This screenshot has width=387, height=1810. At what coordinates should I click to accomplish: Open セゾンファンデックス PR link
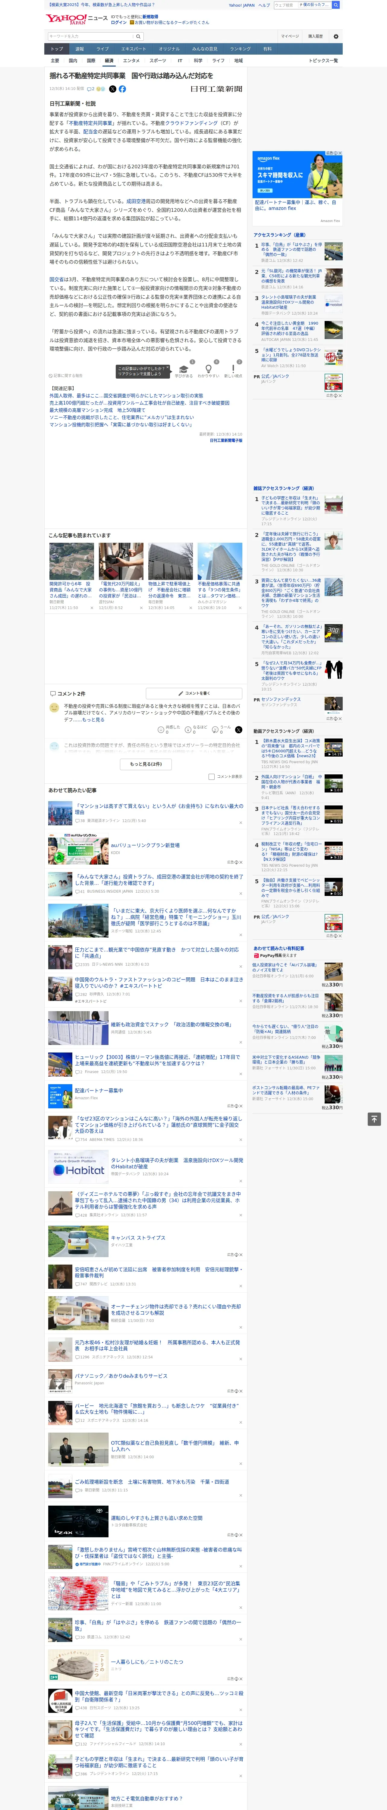pyautogui.click(x=281, y=699)
